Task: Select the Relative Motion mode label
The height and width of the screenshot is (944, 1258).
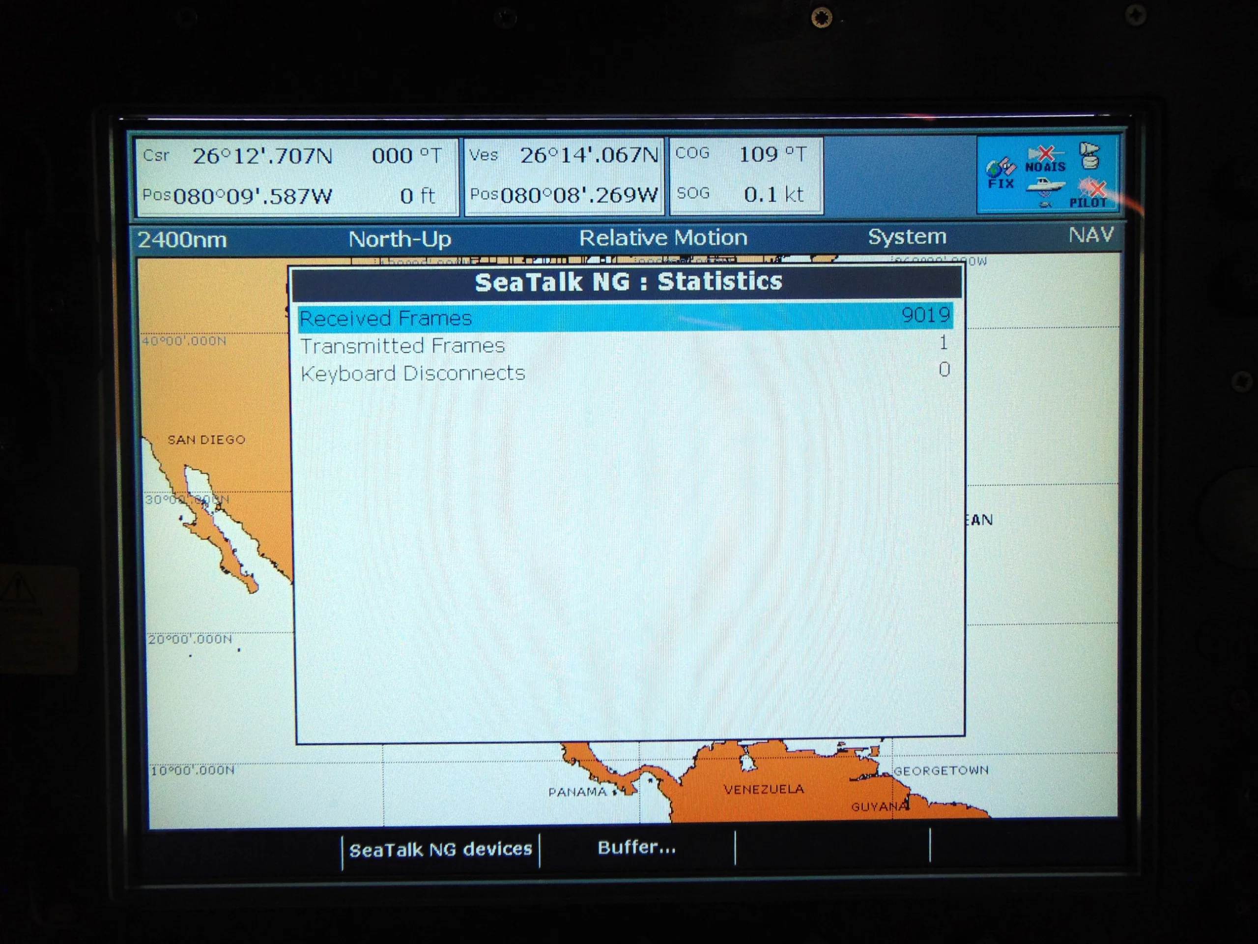Action: tap(663, 237)
